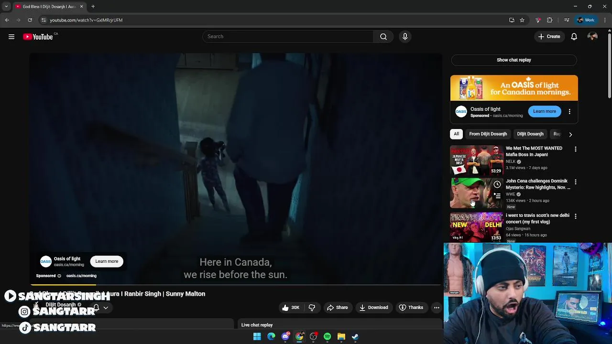The image size is (612, 344).
Task: Open more actions menu beside Thanks
Action: 437,308
